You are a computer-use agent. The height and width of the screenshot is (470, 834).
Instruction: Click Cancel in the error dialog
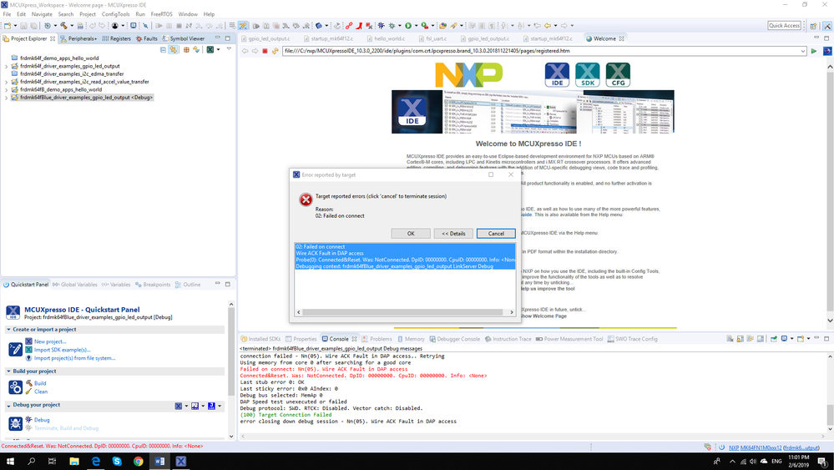496,234
